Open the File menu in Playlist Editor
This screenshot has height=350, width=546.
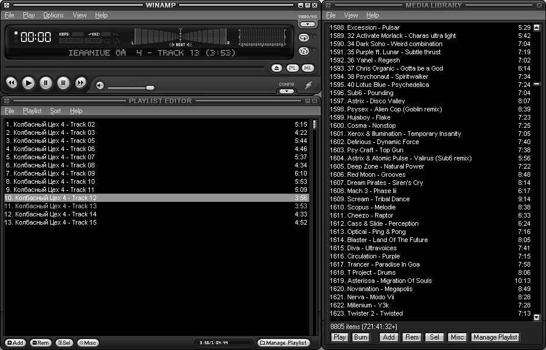pos(9,111)
